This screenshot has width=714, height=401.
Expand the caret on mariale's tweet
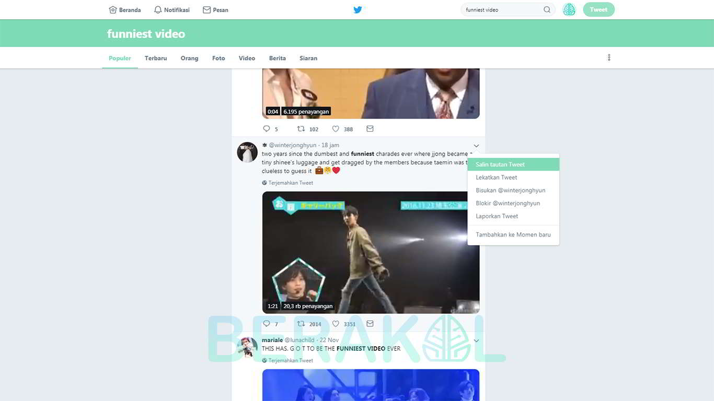[x=476, y=340]
